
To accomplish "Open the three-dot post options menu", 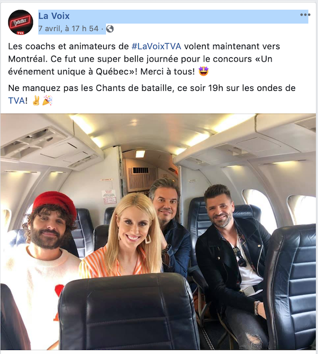I will tap(305, 15).
